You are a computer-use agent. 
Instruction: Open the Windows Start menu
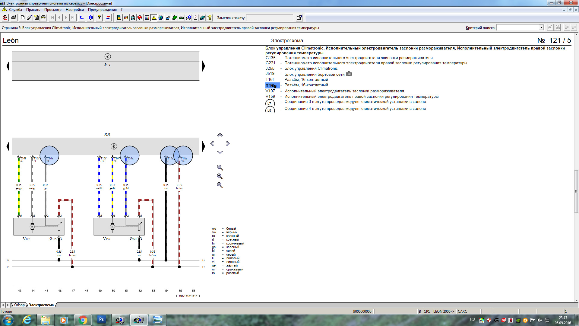click(8, 320)
